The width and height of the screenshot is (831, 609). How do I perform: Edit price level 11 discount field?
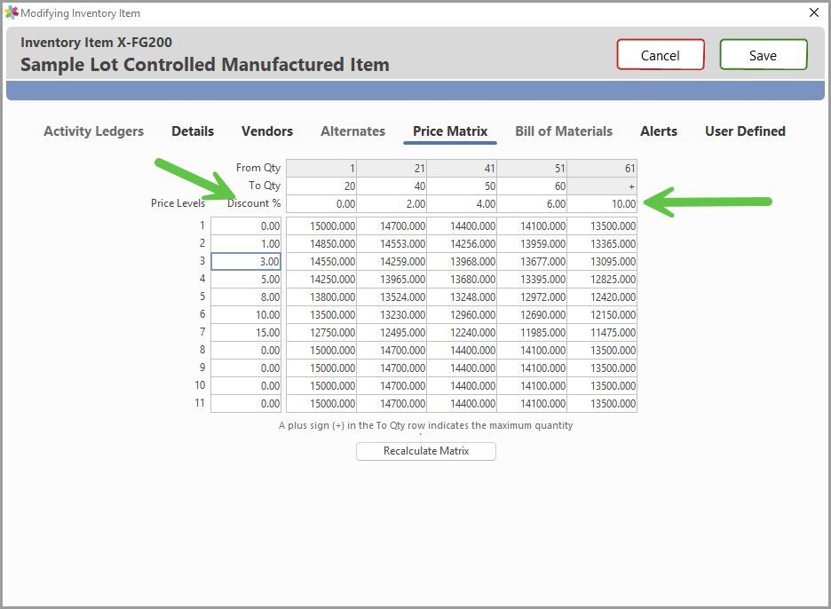point(246,403)
